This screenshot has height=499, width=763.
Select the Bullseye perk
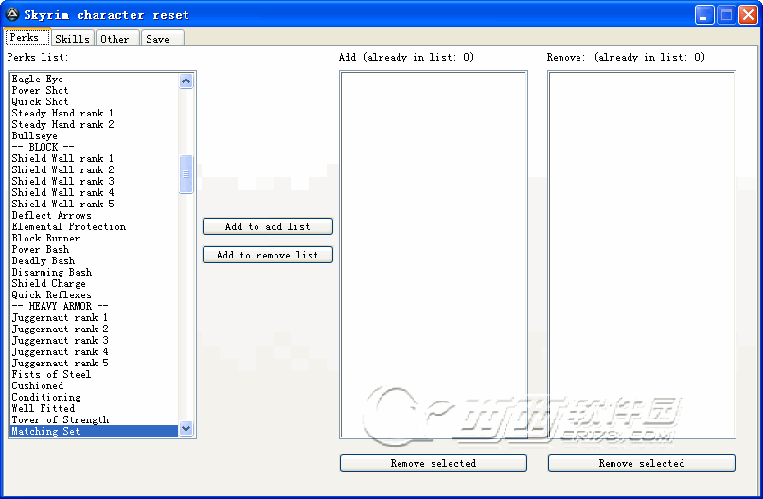pos(95,135)
